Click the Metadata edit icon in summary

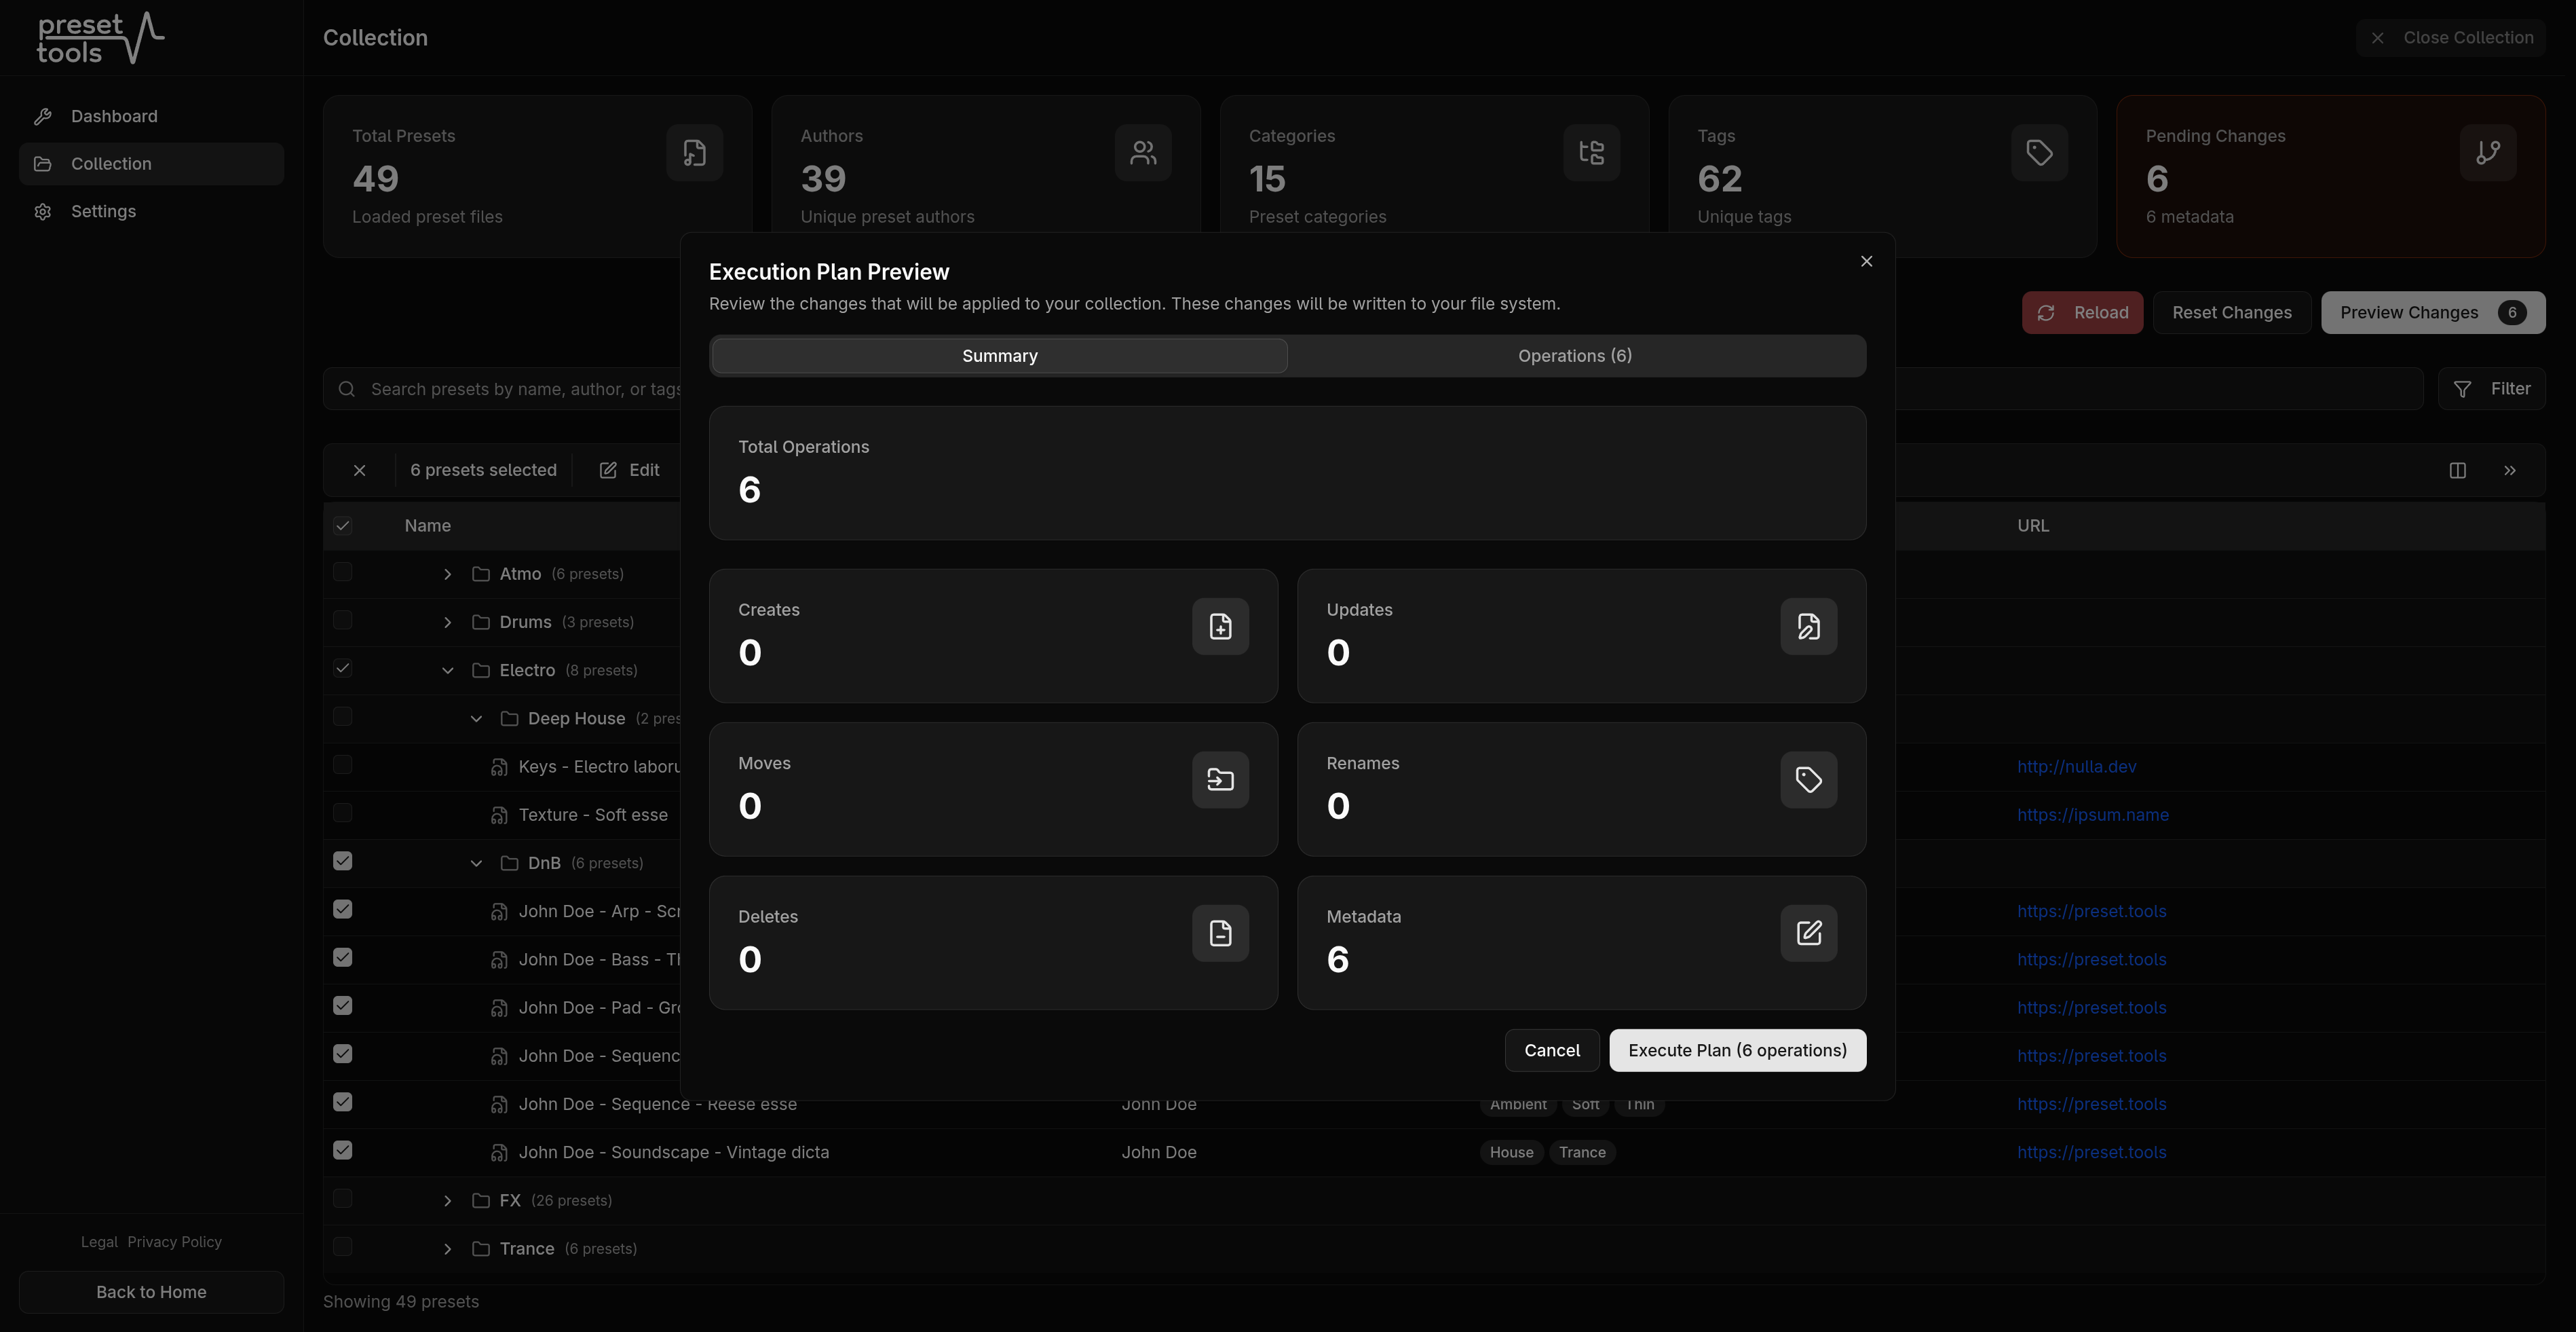(x=1808, y=933)
